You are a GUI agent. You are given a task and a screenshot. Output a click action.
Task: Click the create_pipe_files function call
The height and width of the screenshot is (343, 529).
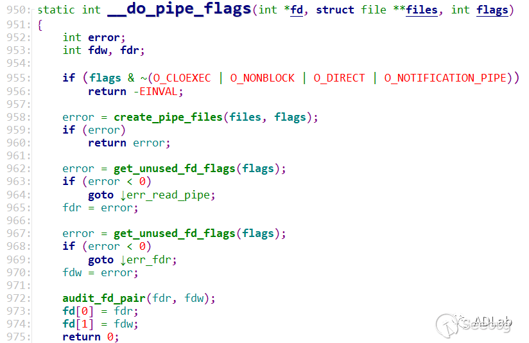tap(168, 117)
